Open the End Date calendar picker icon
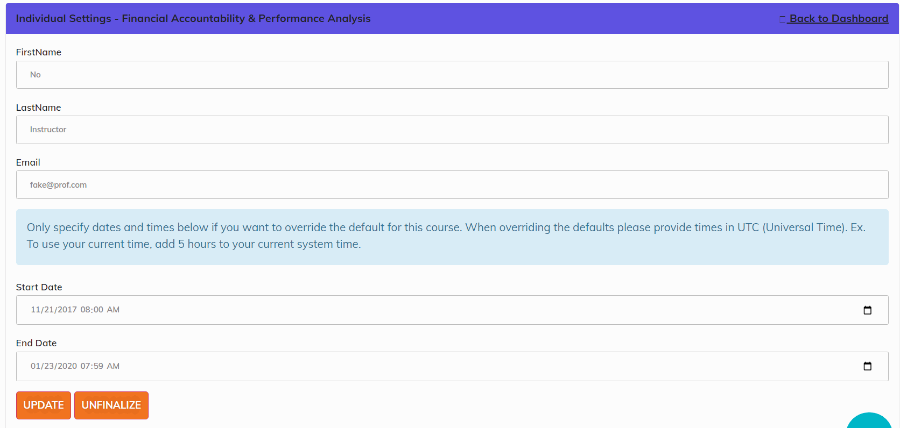Viewport: 900px width, 428px height. coord(867,366)
